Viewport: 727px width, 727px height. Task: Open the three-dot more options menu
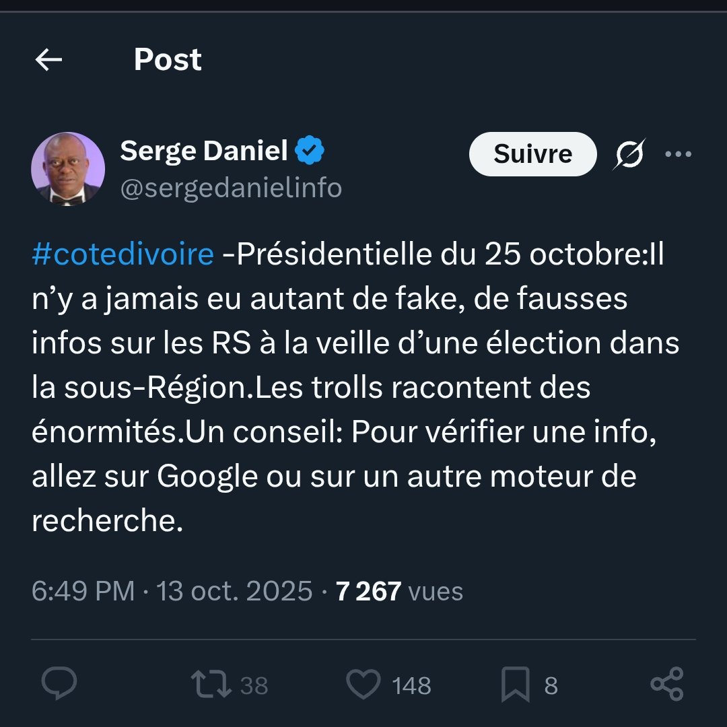(678, 154)
